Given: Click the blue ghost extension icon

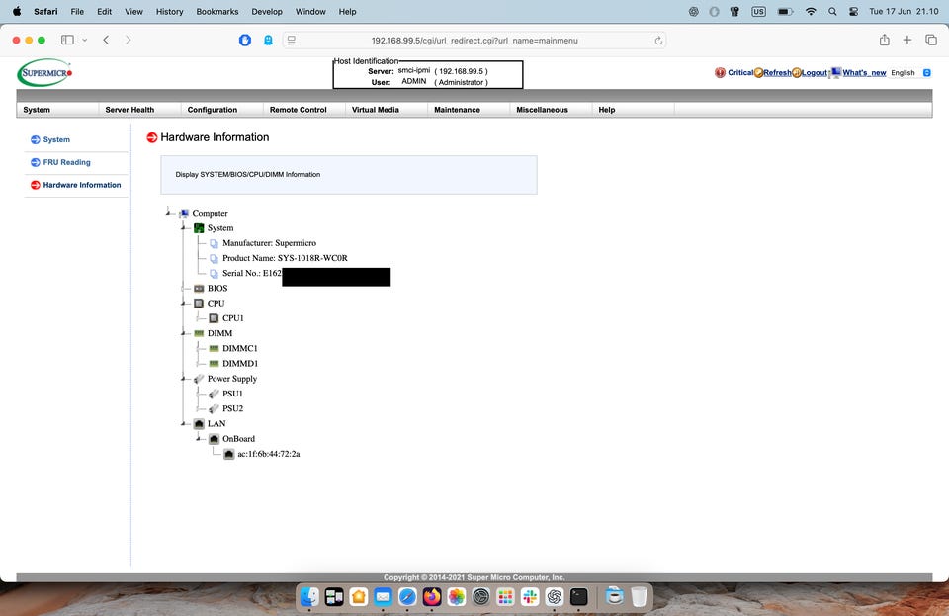Looking at the screenshot, I should click(x=268, y=40).
